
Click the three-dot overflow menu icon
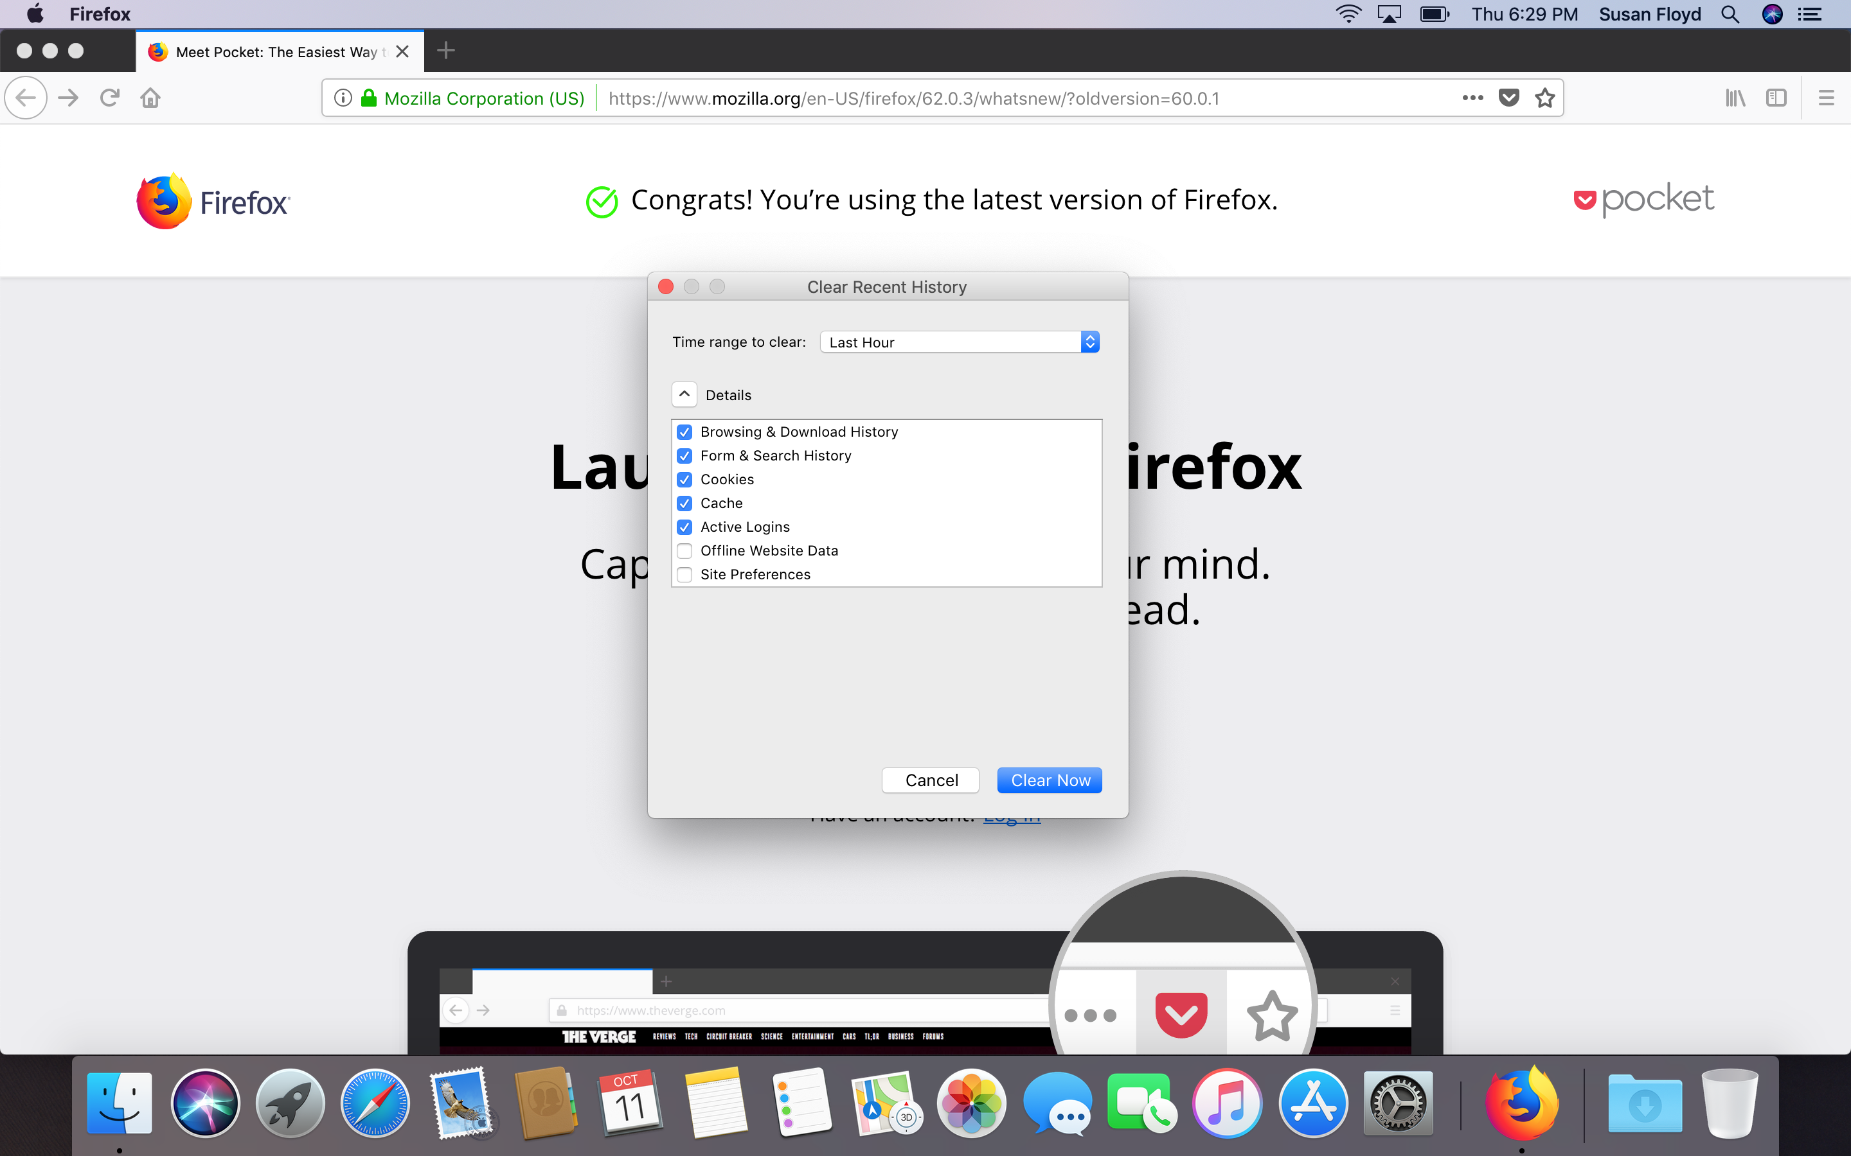click(x=1472, y=97)
